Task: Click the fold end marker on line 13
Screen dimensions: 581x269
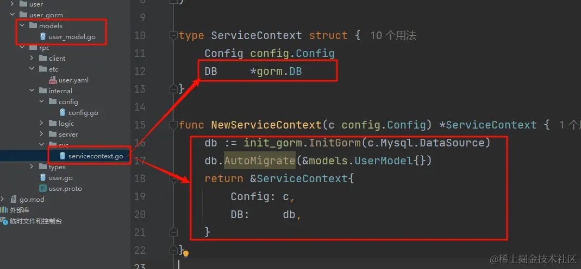Action: click(173, 89)
